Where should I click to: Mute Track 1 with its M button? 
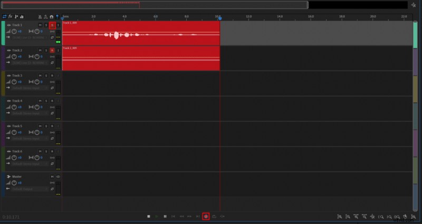coord(40,25)
